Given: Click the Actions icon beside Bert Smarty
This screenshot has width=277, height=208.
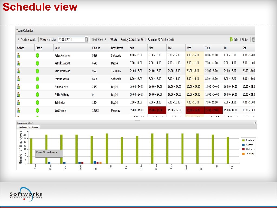Looking at the screenshot, I should 18,110.
